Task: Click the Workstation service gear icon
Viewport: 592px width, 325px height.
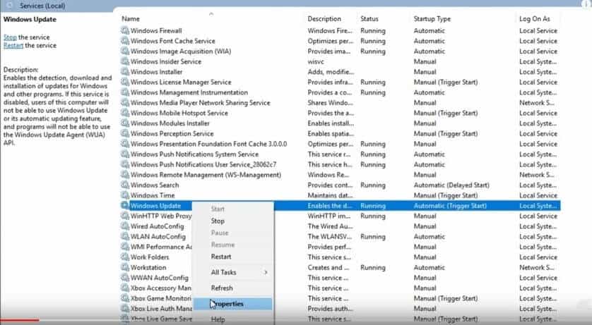Action: pos(125,267)
